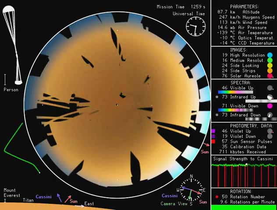Click the green rotation bar below Rotations per Minute
The image size is (277, 210).
coord(244,207)
